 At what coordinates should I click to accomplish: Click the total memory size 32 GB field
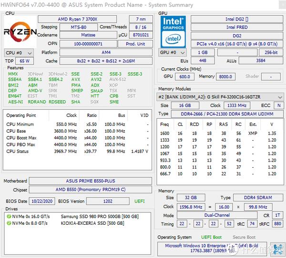[x=191, y=198]
